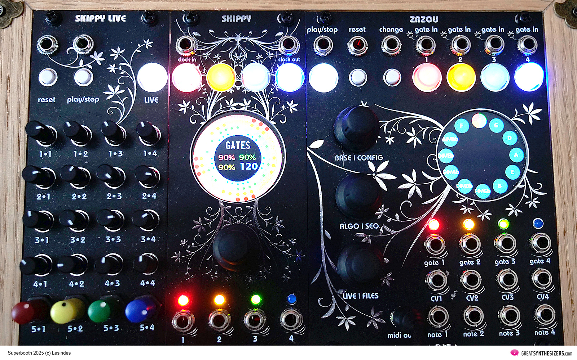Toggle the blue-ringed Skippy track button
The image size is (577, 360).
(x=290, y=77)
